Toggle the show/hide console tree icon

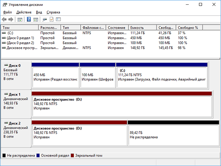20,19
